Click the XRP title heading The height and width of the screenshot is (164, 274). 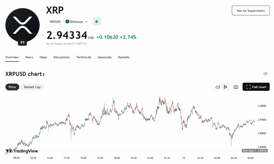click(x=55, y=10)
